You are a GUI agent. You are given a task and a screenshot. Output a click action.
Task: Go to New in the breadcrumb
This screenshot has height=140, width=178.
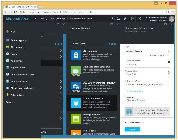click(42, 19)
